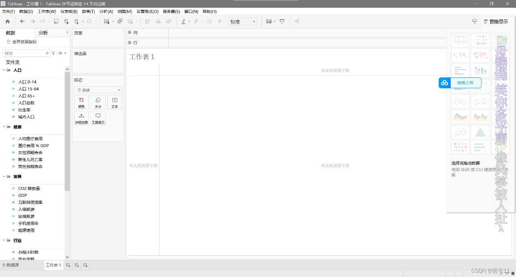Collapse the 行业 folder
516x277 pixels.
click(4, 240)
